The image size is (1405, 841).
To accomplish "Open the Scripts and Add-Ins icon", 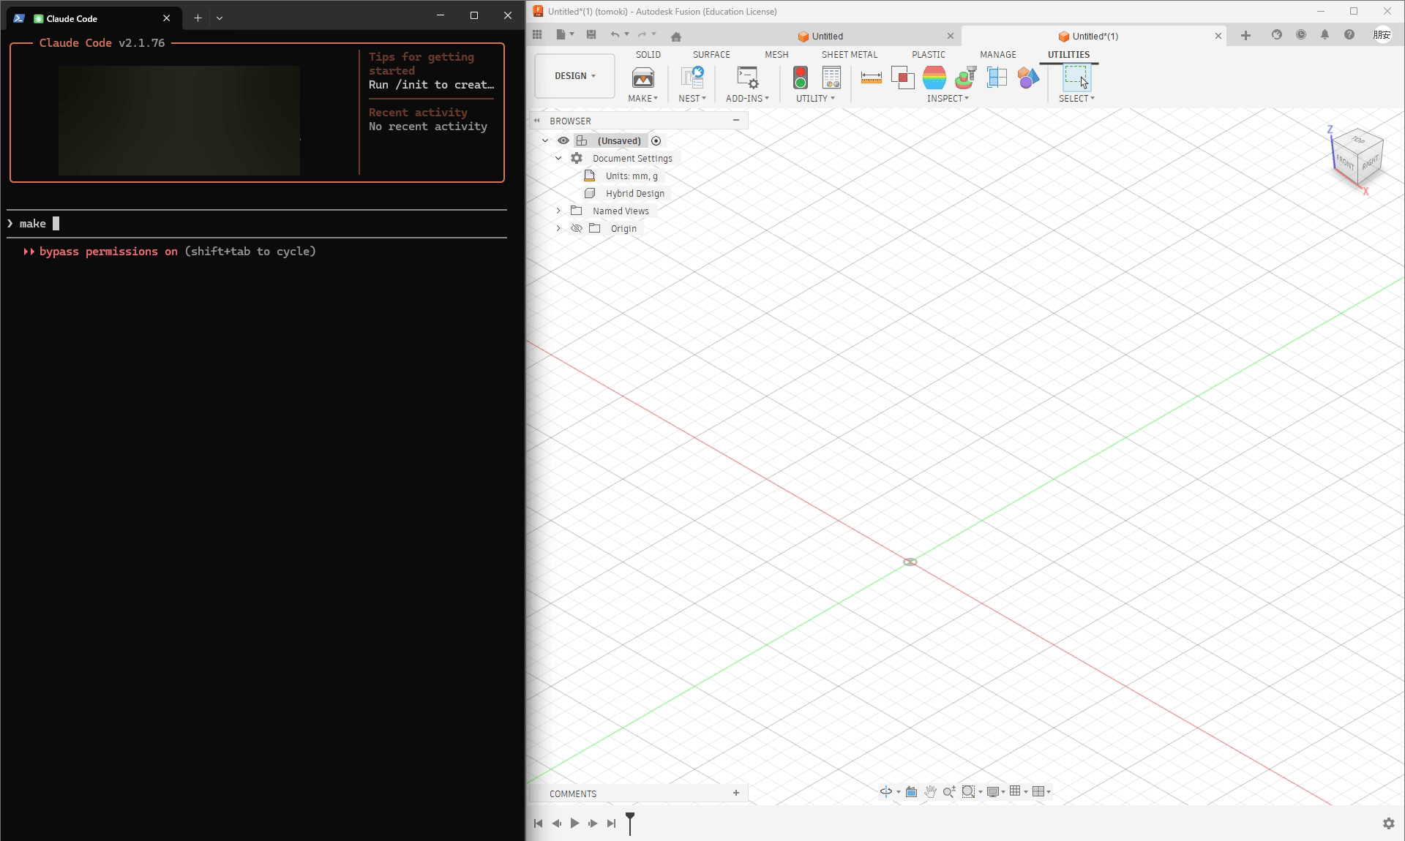I will [x=747, y=78].
